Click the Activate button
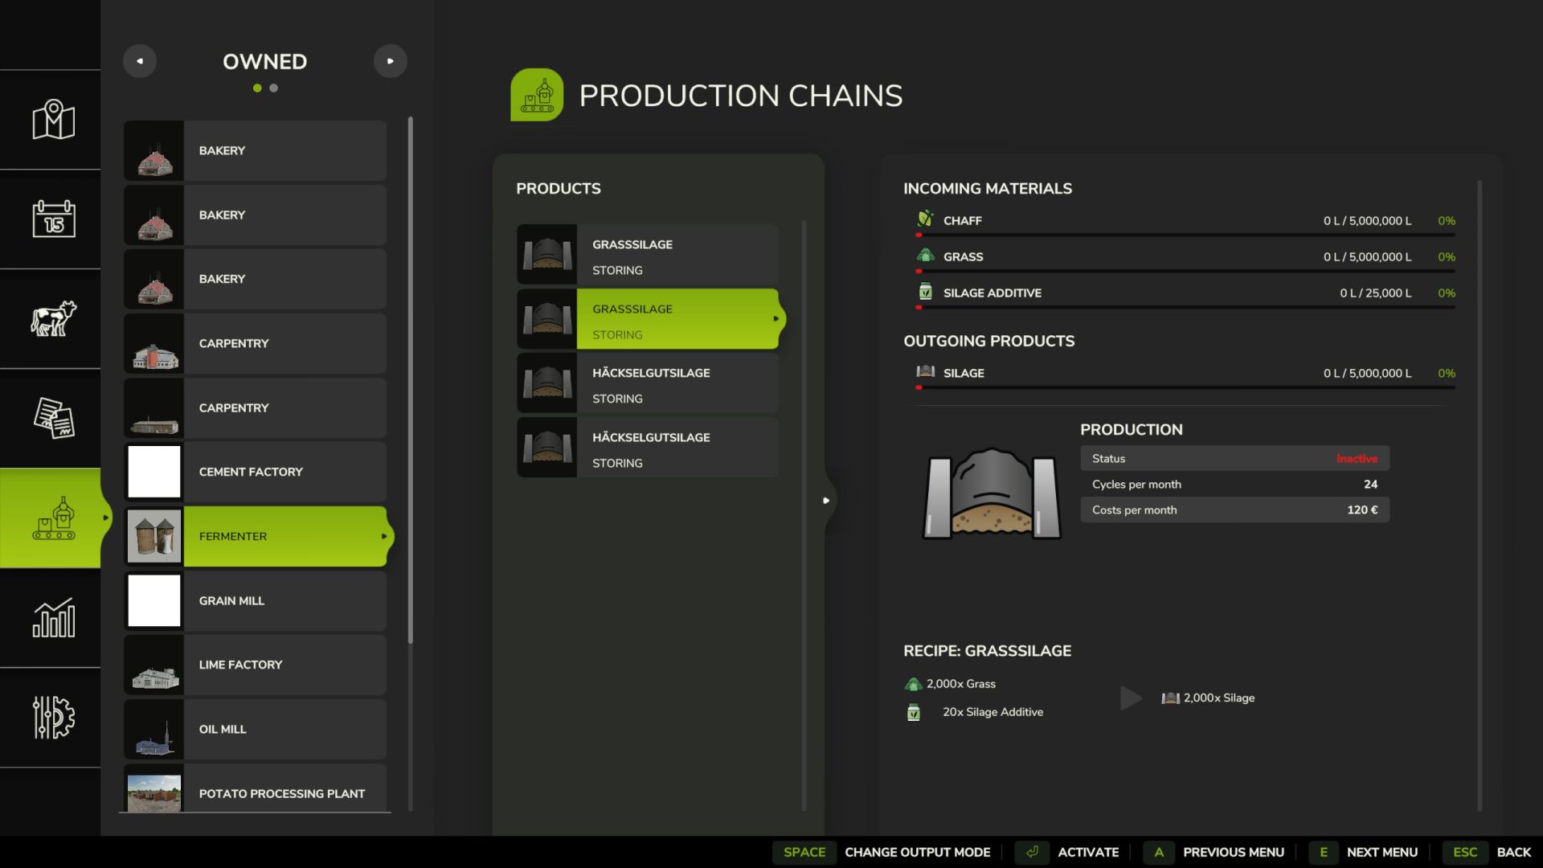 (1087, 852)
